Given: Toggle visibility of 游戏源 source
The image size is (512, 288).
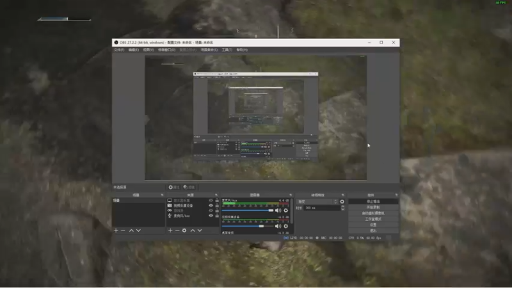Looking at the screenshot, I should (x=211, y=211).
